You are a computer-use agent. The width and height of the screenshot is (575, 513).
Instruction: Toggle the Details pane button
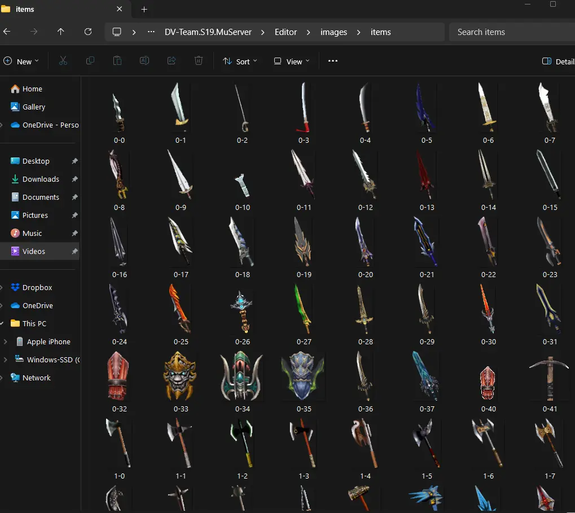tap(559, 62)
